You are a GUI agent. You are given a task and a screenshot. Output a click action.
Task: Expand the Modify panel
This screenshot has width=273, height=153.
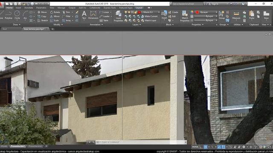pyautogui.click(x=58, y=25)
